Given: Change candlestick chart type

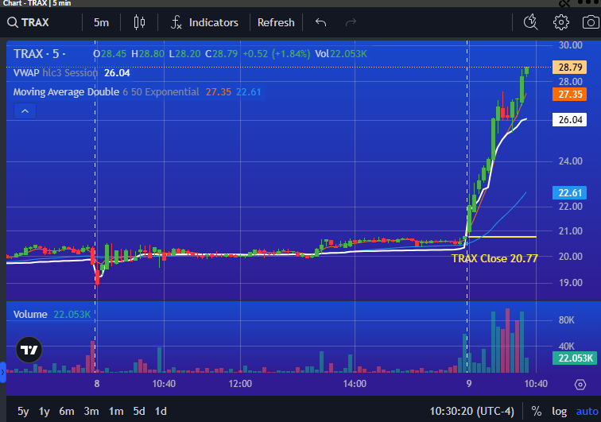Looking at the screenshot, I should tap(140, 22).
